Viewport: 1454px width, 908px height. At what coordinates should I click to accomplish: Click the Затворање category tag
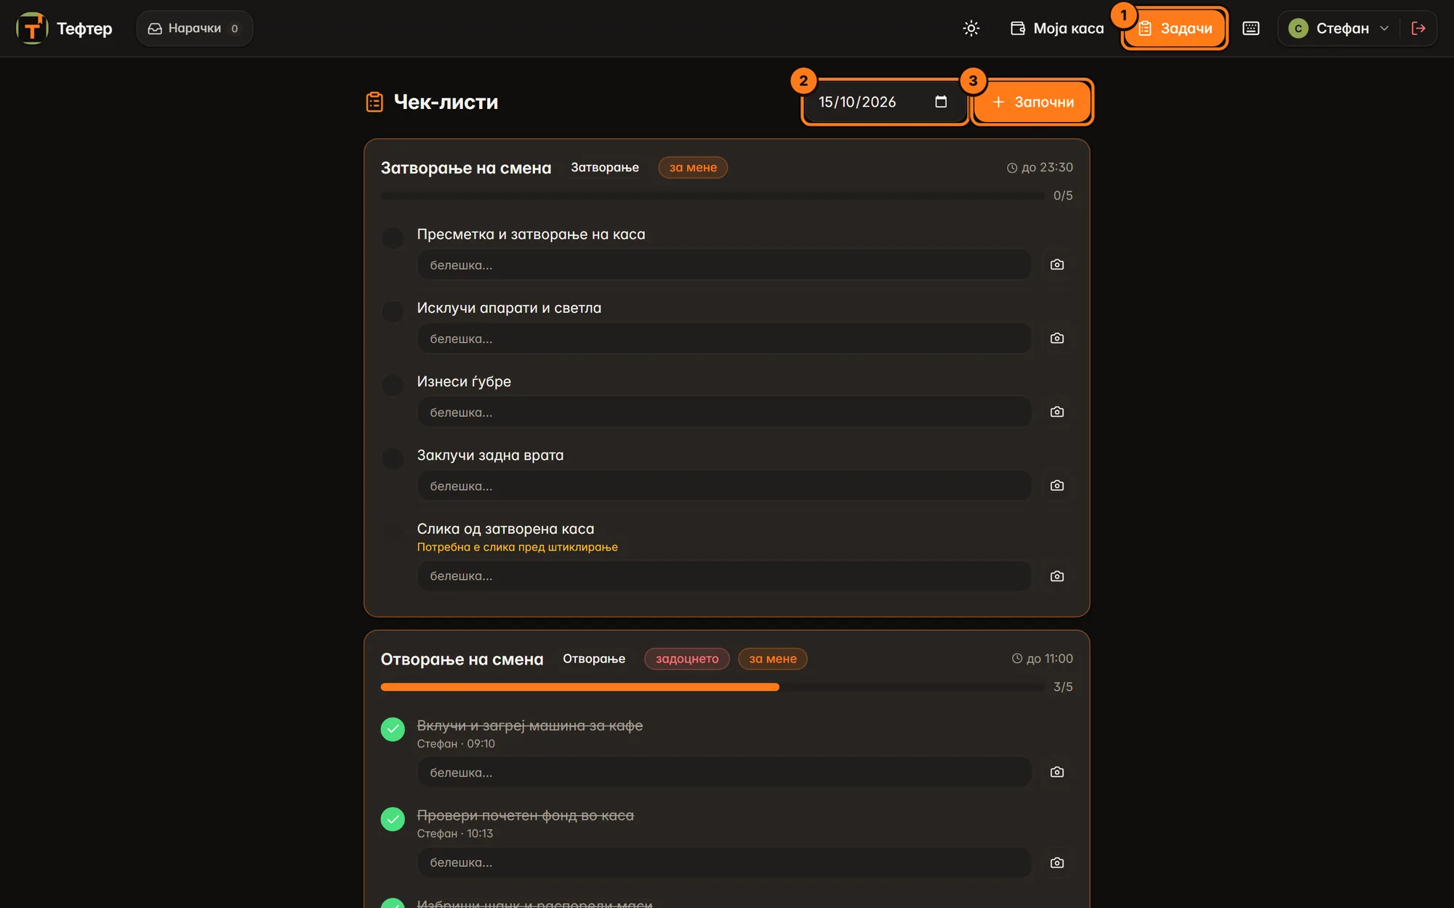(x=605, y=168)
